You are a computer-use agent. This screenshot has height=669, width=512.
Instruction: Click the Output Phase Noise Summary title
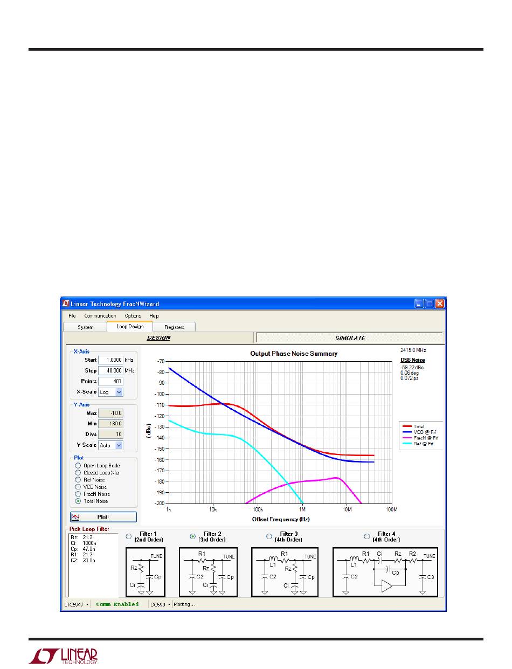pos(294,354)
